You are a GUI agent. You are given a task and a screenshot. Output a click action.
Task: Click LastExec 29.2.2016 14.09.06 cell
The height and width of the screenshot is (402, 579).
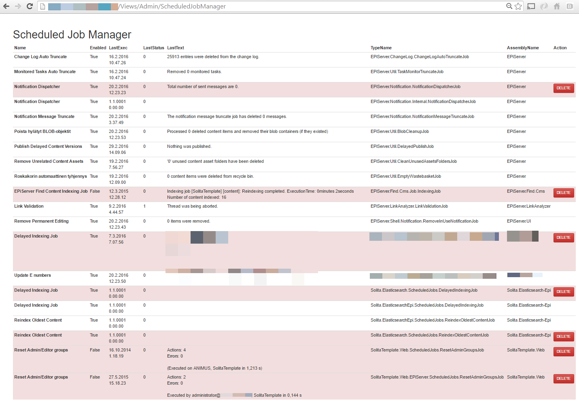click(x=119, y=149)
